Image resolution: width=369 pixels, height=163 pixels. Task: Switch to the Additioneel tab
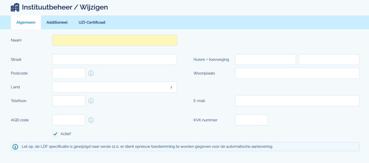tap(57, 22)
